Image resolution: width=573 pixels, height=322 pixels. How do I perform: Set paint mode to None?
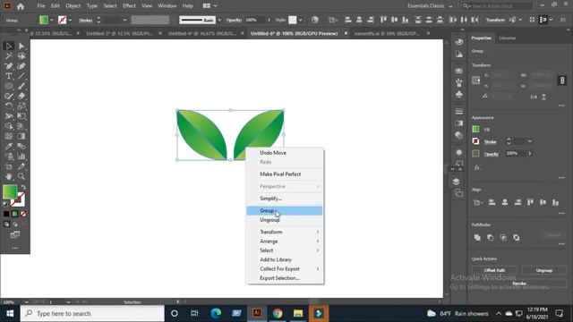click(23, 214)
